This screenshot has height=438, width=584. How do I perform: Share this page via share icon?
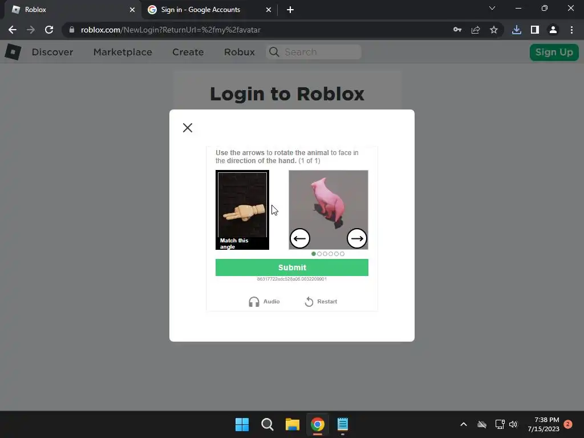click(x=476, y=30)
